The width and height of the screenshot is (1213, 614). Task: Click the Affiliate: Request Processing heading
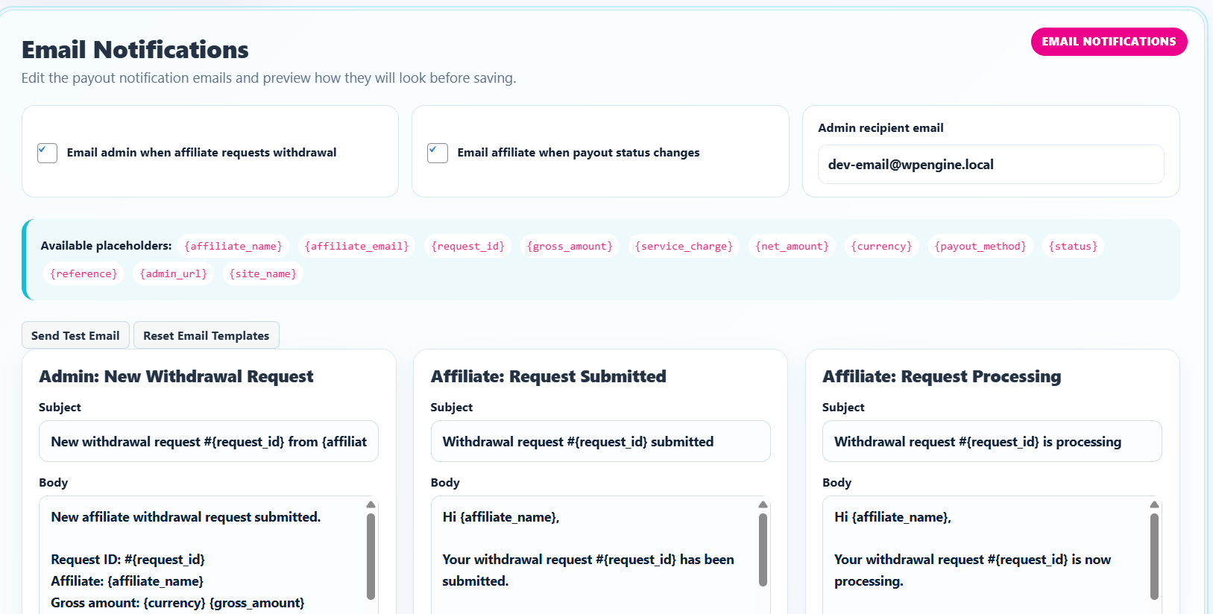pyautogui.click(x=942, y=376)
